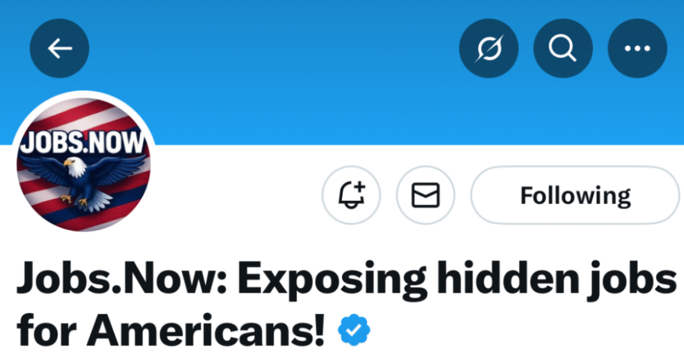Open the three-dot more options menu
Viewport: 684px width, 359px height.
637,49
